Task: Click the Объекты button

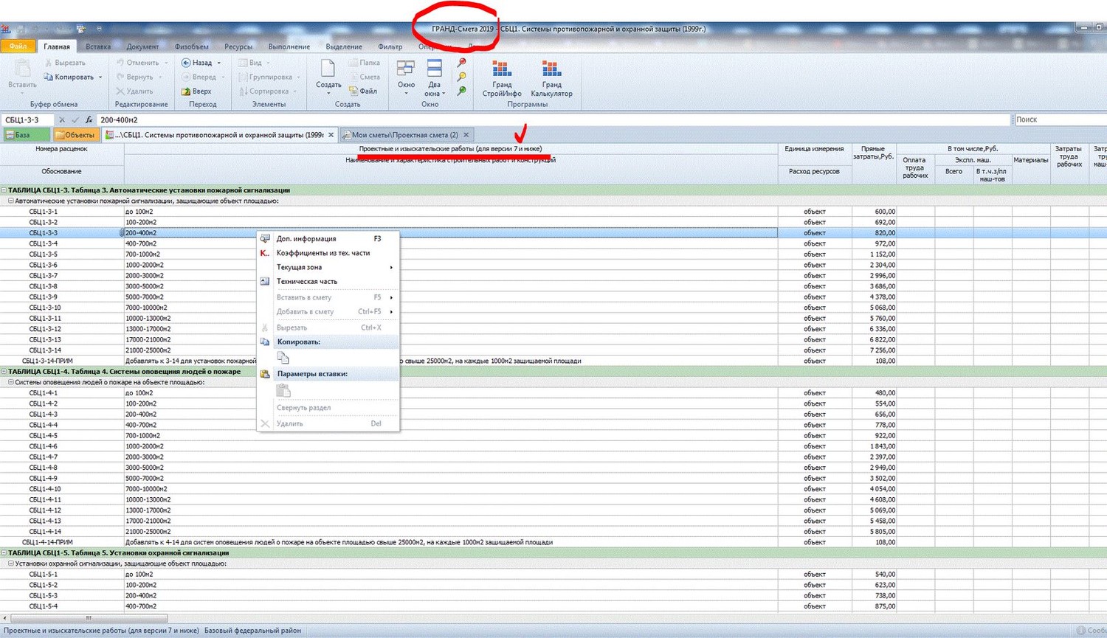Action: click(76, 135)
